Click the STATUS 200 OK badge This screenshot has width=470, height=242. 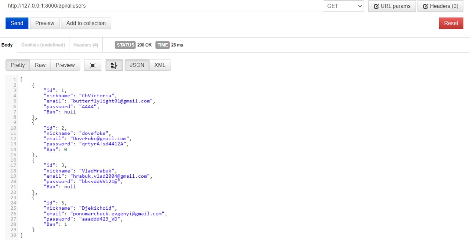[133, 45]
